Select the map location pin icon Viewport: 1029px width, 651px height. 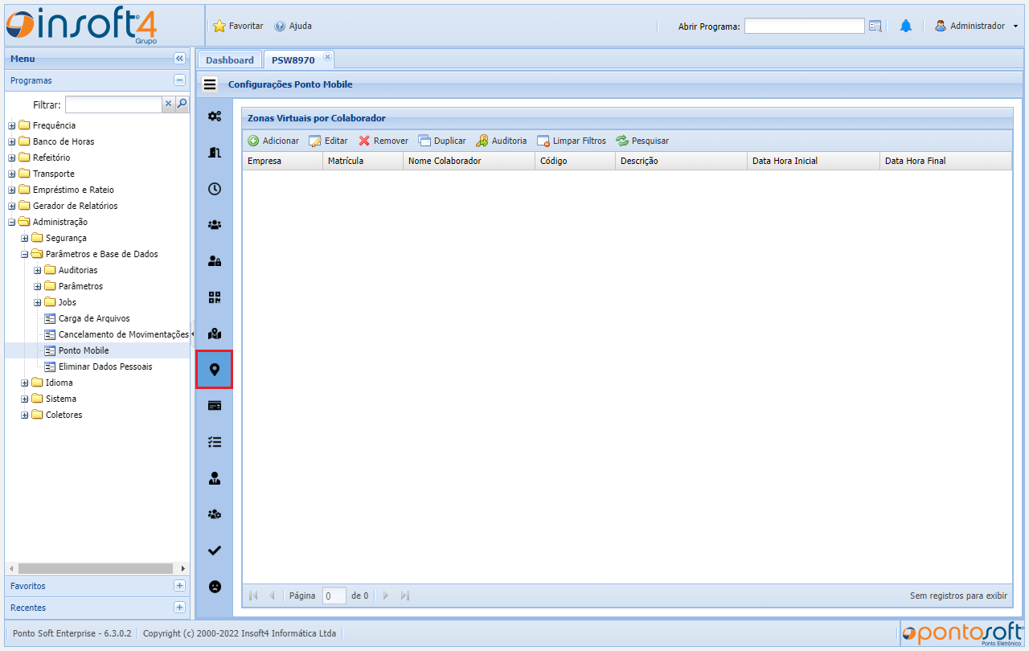coord(214,370)
